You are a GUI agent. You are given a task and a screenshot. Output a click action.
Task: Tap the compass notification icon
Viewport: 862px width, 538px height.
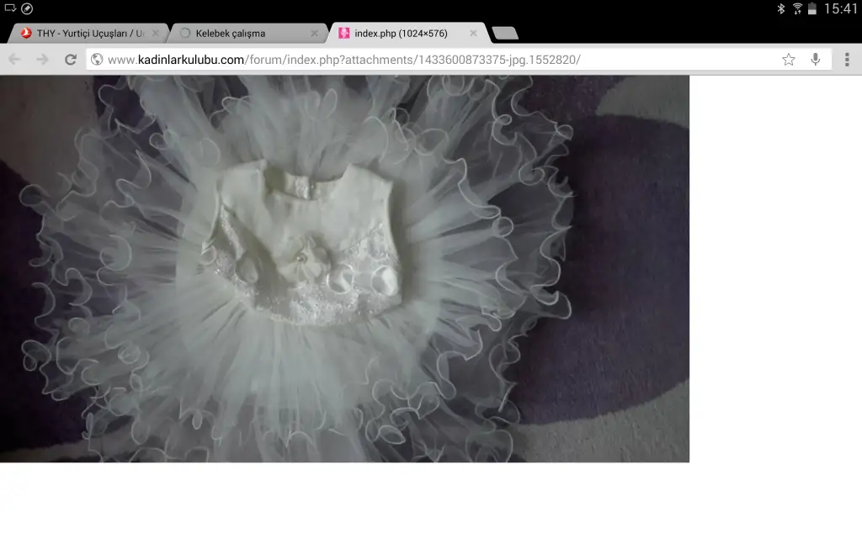click(x=27, y=8)
